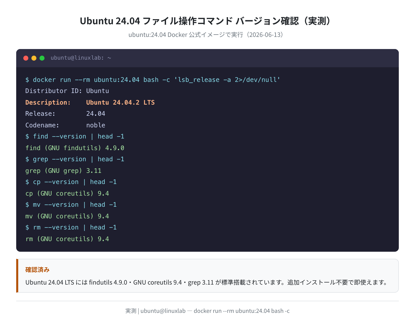Select the "Distributor ID: Ubuntu" output line
The height and width of the screenshot is (325, 415).
click(x=67, y=91)
